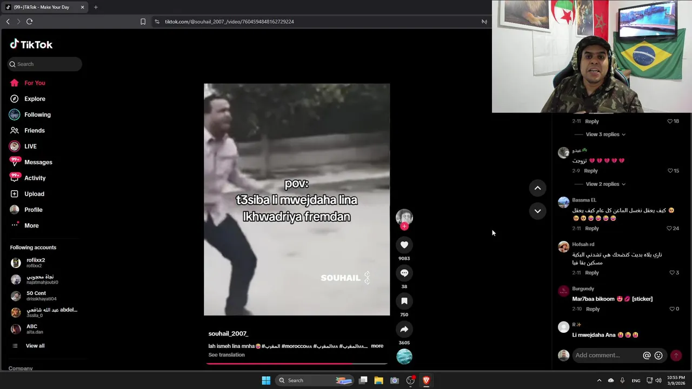Like Burgundy's comment with 0 likes

tap(672, 309)
